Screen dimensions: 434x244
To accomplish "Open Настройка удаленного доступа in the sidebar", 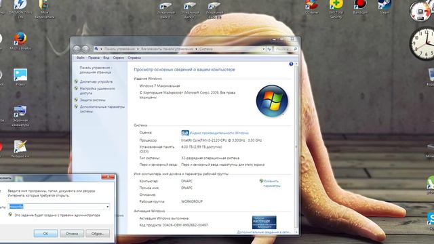I will (97, 91).
